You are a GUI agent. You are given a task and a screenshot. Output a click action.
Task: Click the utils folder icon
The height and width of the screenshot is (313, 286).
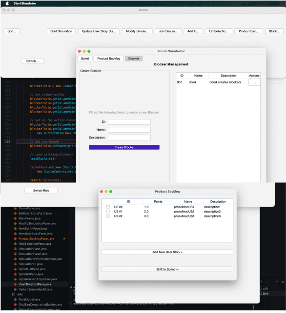coord(14,294)
